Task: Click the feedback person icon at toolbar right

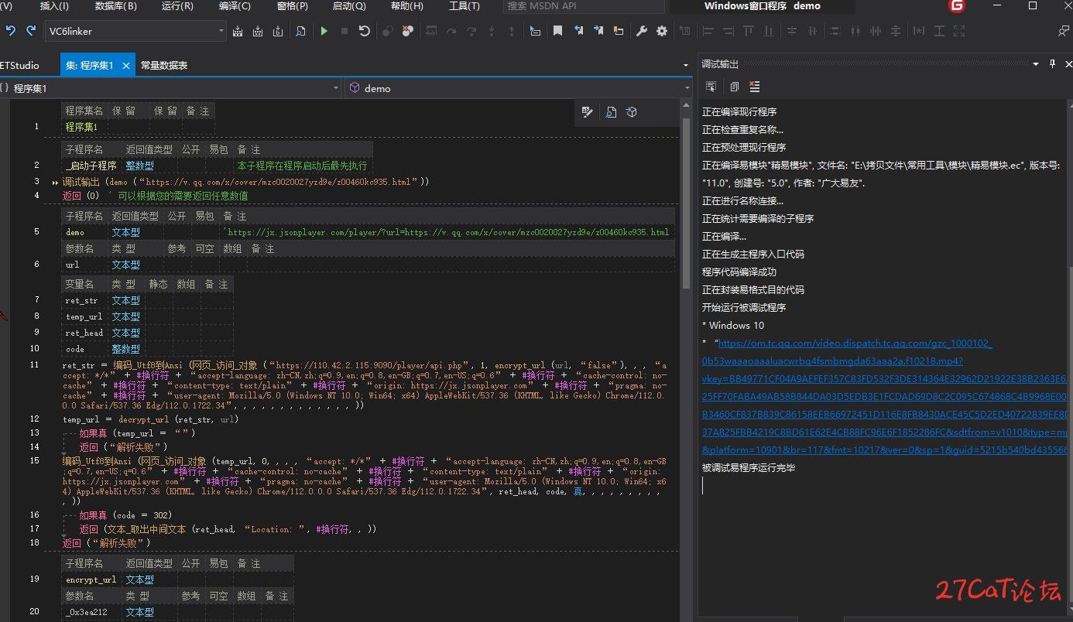Action: [1064, 32]
